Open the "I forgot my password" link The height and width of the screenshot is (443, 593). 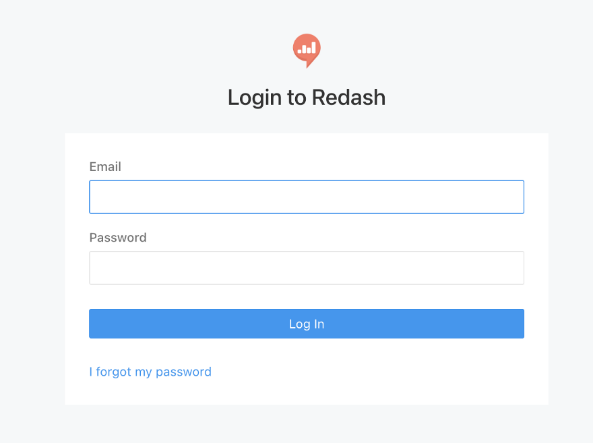150,372
